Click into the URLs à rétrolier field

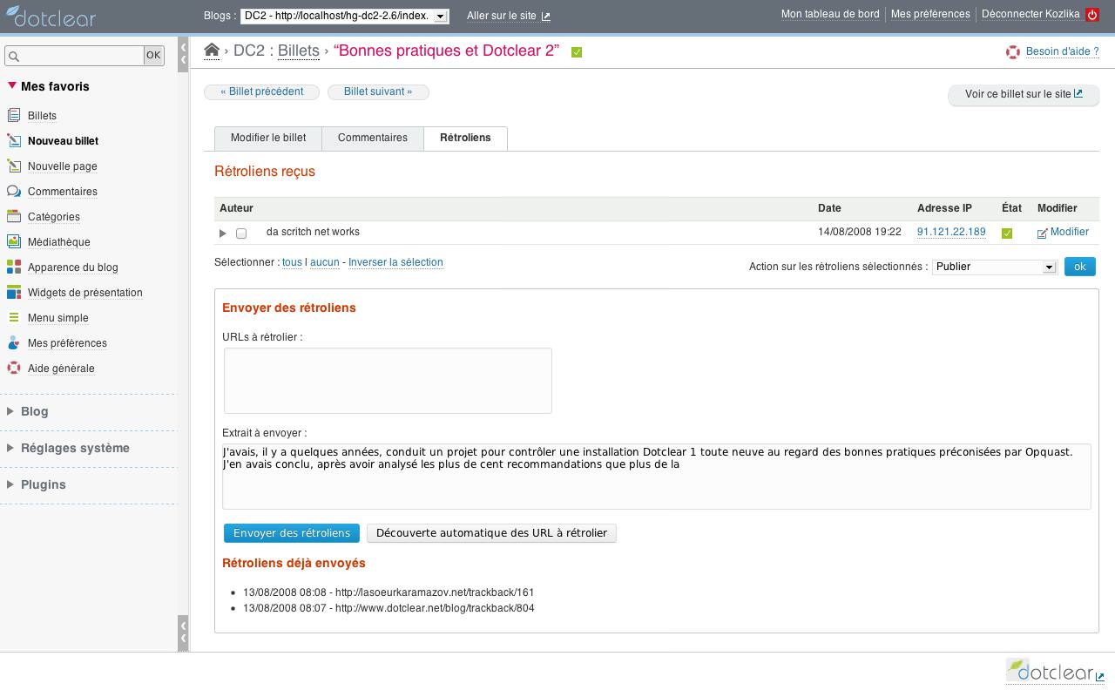tap(388, 381)
